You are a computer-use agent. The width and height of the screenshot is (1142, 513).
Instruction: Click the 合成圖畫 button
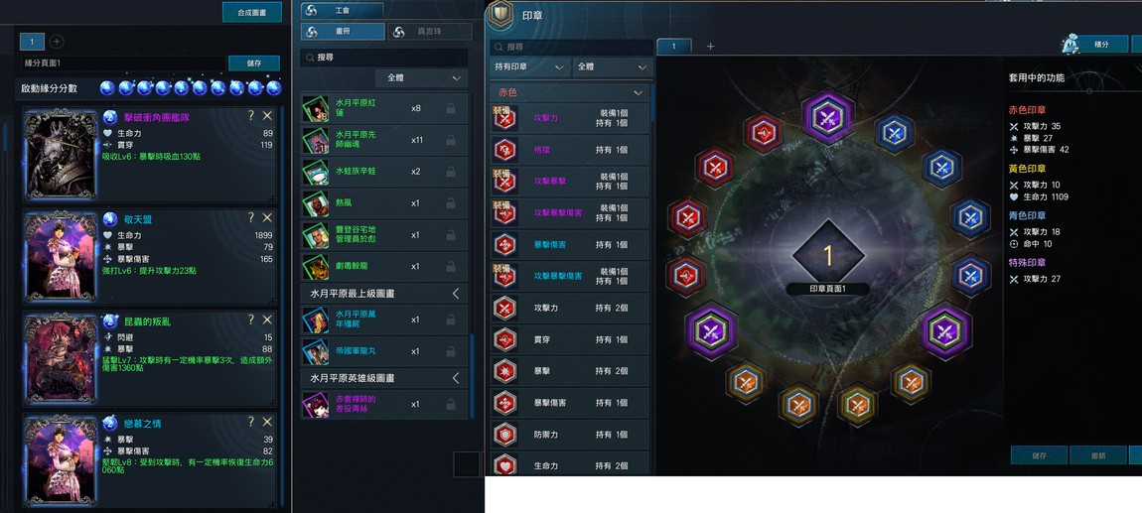click(x=252, y=12)
